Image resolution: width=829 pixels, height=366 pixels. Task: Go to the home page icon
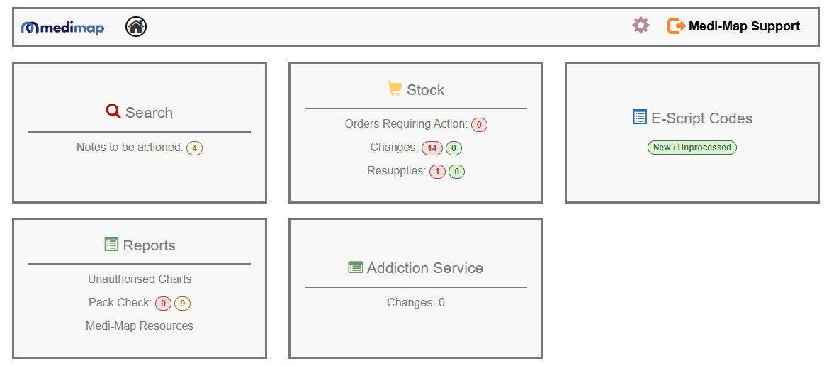(136, 27)
